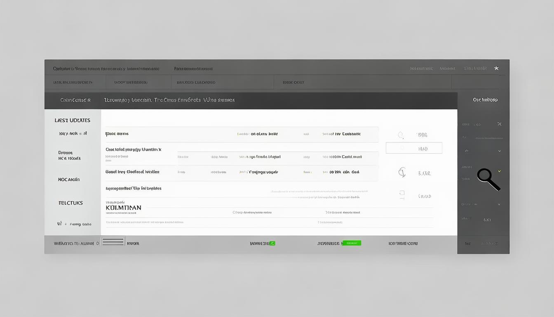
Task: Expand the lower chevron dropdown in the right panel
Action: pos(499,204)
